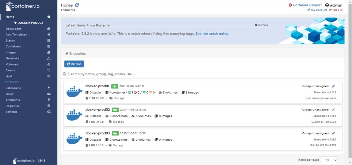
Task: Click the Endpoints plug icon in sidebar
Action: click(x=49, y=100)
